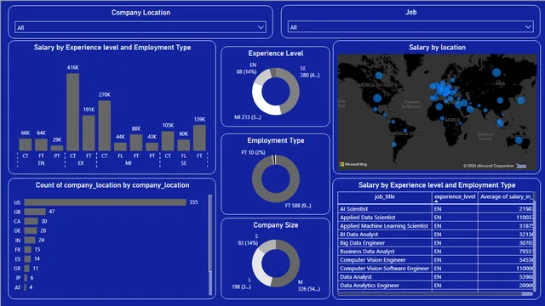Select the DE bar with 28 count
This screenshot has width=545, height=306.
[x=31, y=230]
